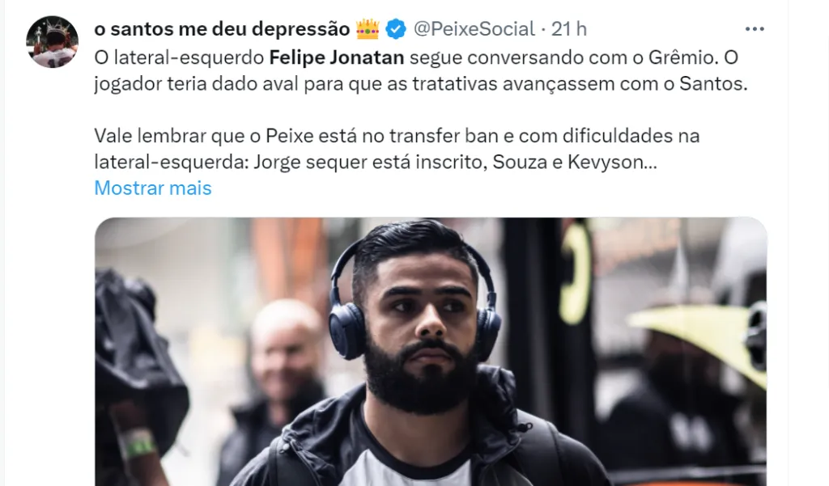Click the bold "Felipe Jonatan" name in the tweet

tap(337, 57)
